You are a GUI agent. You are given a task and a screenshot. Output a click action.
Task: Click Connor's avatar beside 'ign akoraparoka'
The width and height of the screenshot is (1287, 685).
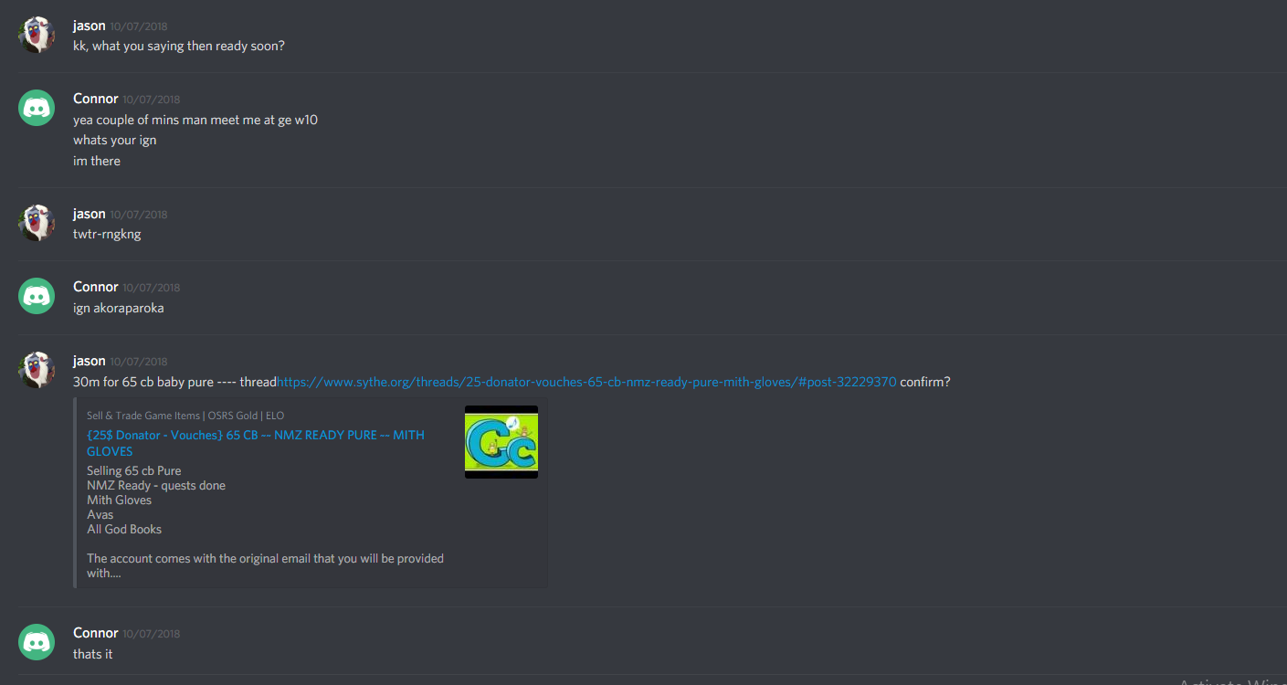37,296
